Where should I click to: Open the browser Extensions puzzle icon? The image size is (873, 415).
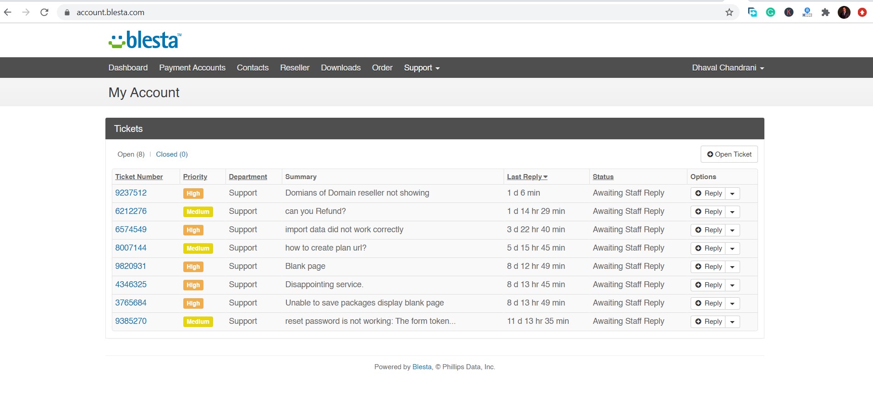click(825, 12)
